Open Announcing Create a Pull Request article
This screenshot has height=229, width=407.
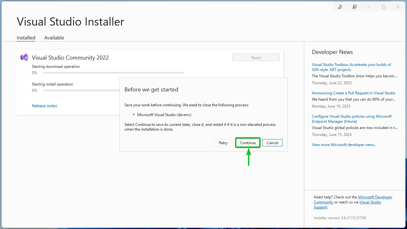pyautogui.click(x=354, y=93)
